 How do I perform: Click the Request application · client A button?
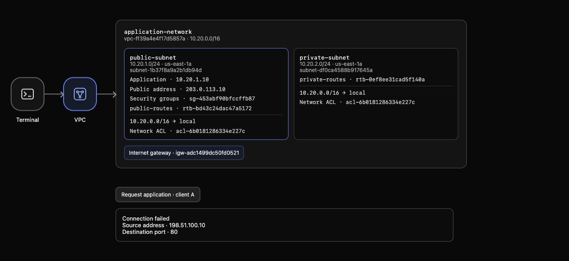[158, 195]
